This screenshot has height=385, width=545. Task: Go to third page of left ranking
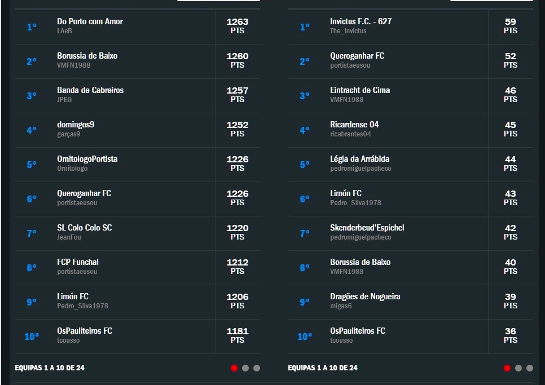point(257,368)
